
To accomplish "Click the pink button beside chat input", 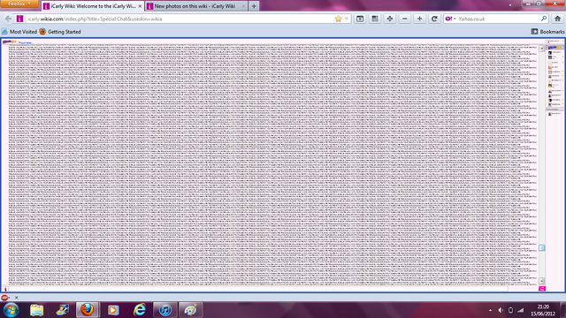I will tap(542, 289).
